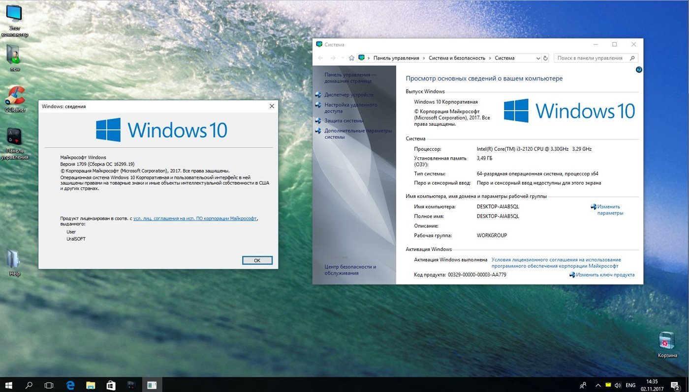Select the active Система taskbar button
The image size is (689, 392).
152,385
